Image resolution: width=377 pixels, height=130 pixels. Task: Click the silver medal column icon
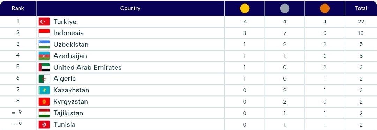pyautogui.click(x=285, y=8)
